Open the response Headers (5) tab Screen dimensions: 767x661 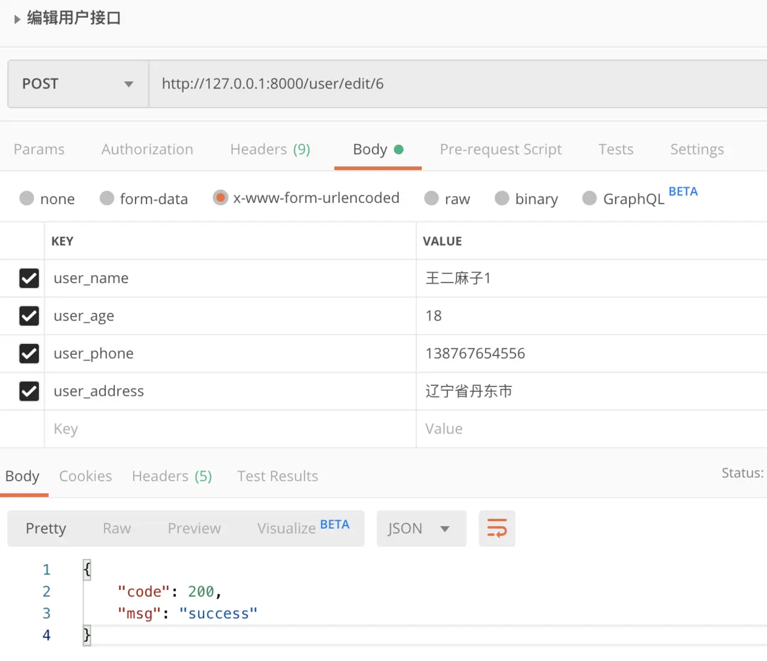(x=172, y=476)
